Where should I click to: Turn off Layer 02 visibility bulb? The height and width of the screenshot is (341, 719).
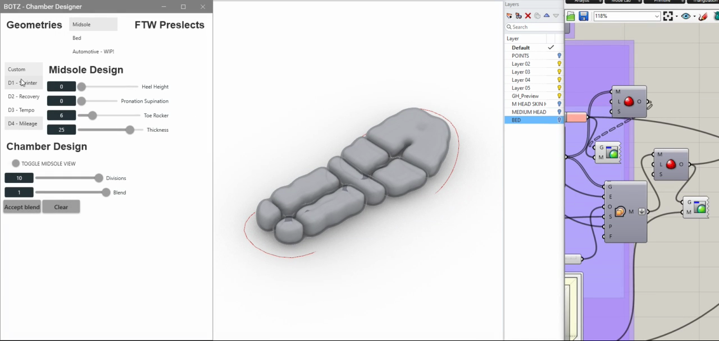tap(559, 64)
